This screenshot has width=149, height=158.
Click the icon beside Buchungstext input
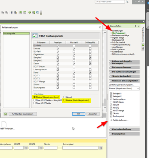pos(101,148)
